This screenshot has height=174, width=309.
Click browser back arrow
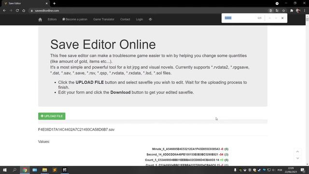point(4,11)
